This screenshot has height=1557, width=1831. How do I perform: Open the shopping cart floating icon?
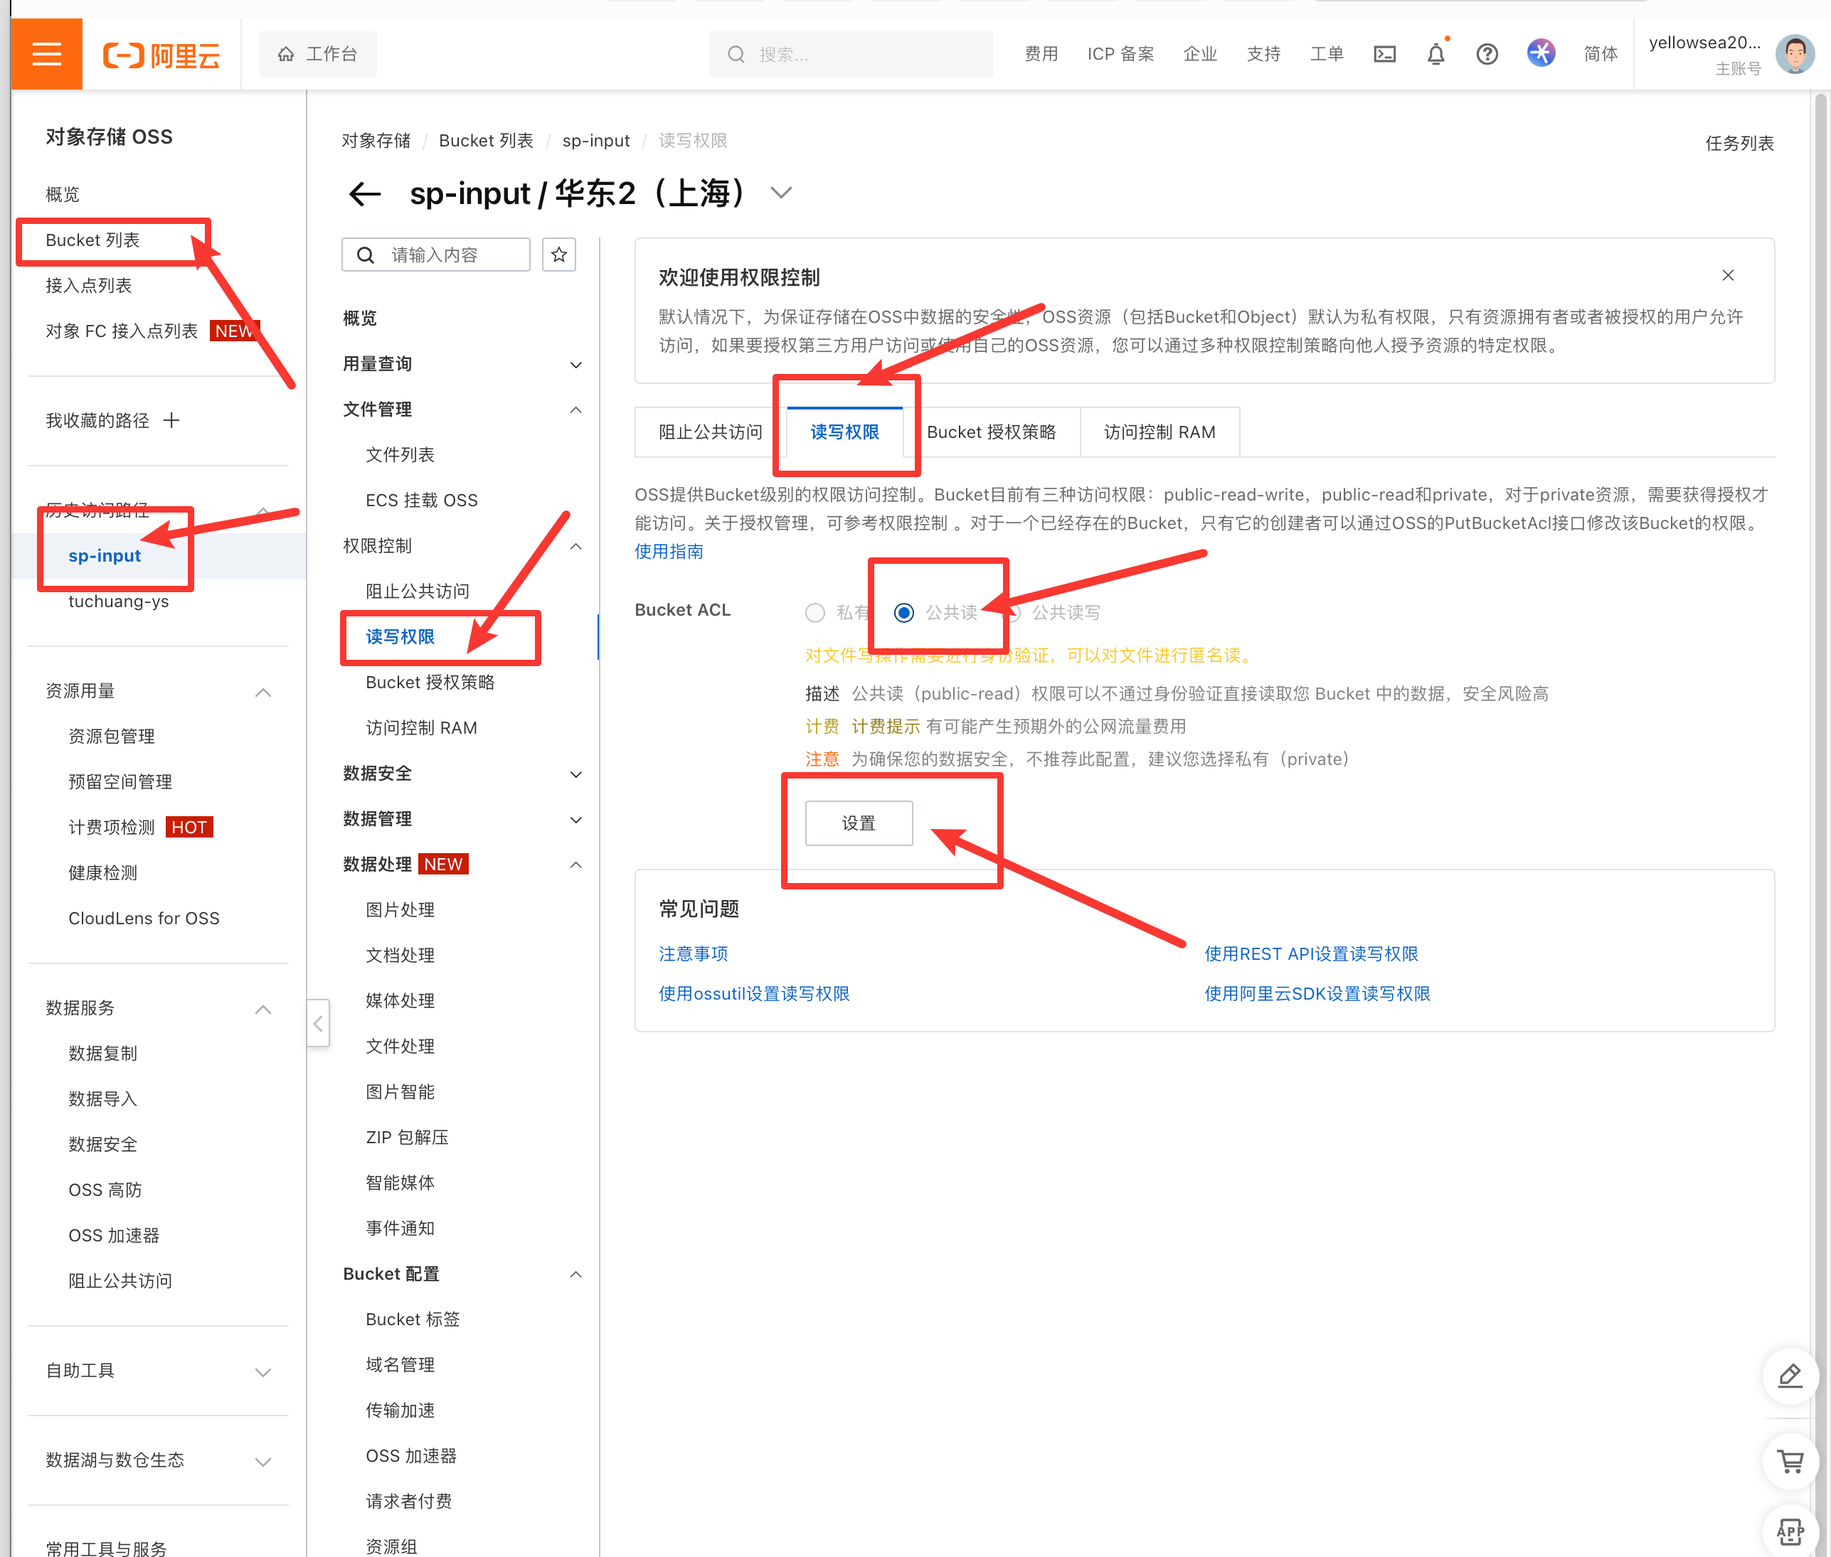coord(1790,1461)
